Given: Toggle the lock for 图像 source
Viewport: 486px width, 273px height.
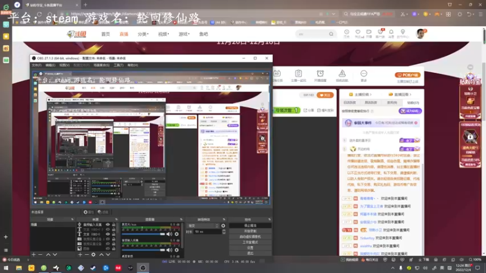Looking at the screenshot, I should [114, 248].
